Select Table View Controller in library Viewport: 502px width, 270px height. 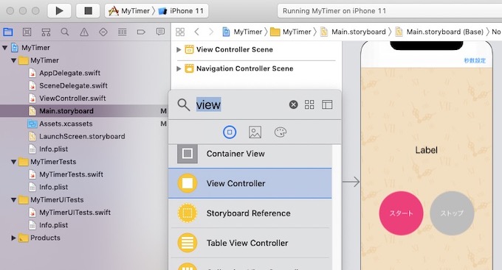(250, 243)
